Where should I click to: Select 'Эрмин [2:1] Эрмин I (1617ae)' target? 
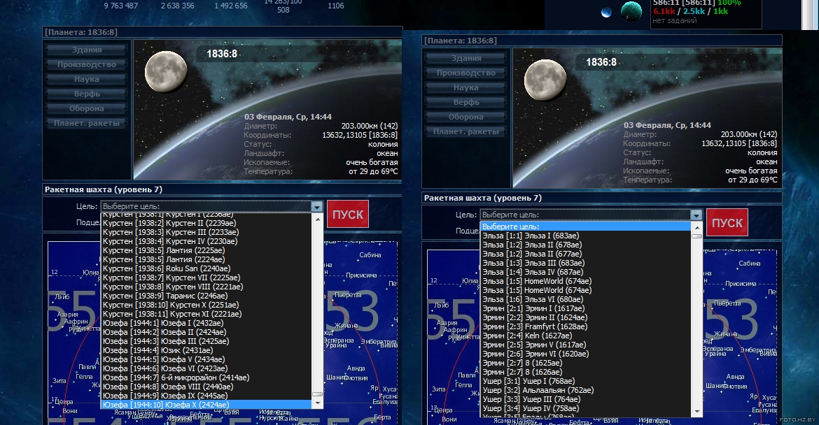(585, 308)
